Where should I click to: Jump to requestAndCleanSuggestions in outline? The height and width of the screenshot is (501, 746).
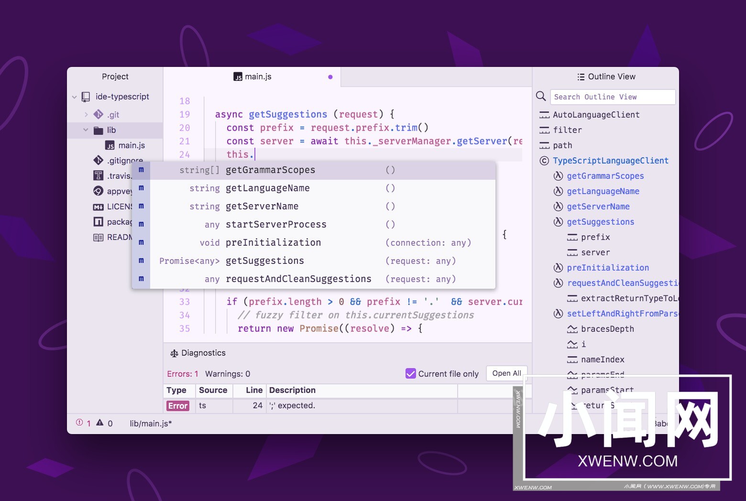623,283
